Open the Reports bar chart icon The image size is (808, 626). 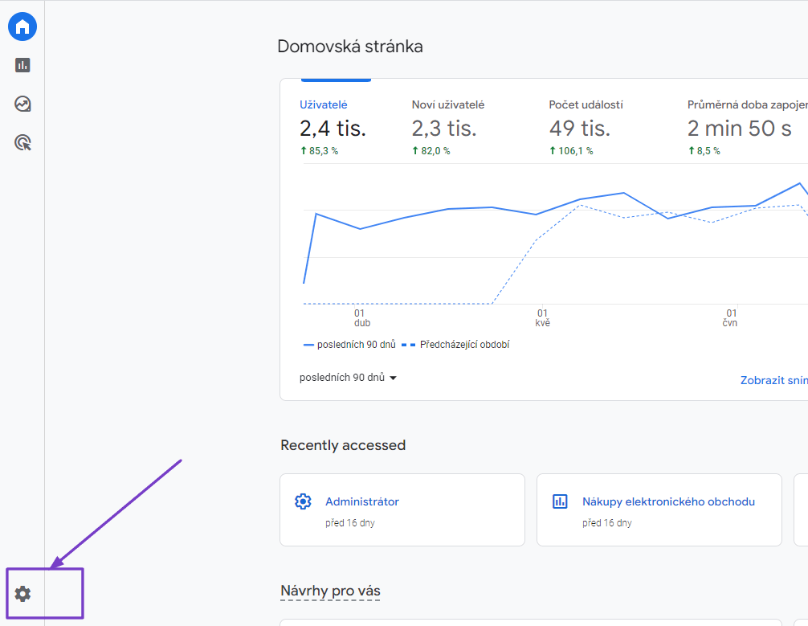pyautogui.click(x=22, y=65)
